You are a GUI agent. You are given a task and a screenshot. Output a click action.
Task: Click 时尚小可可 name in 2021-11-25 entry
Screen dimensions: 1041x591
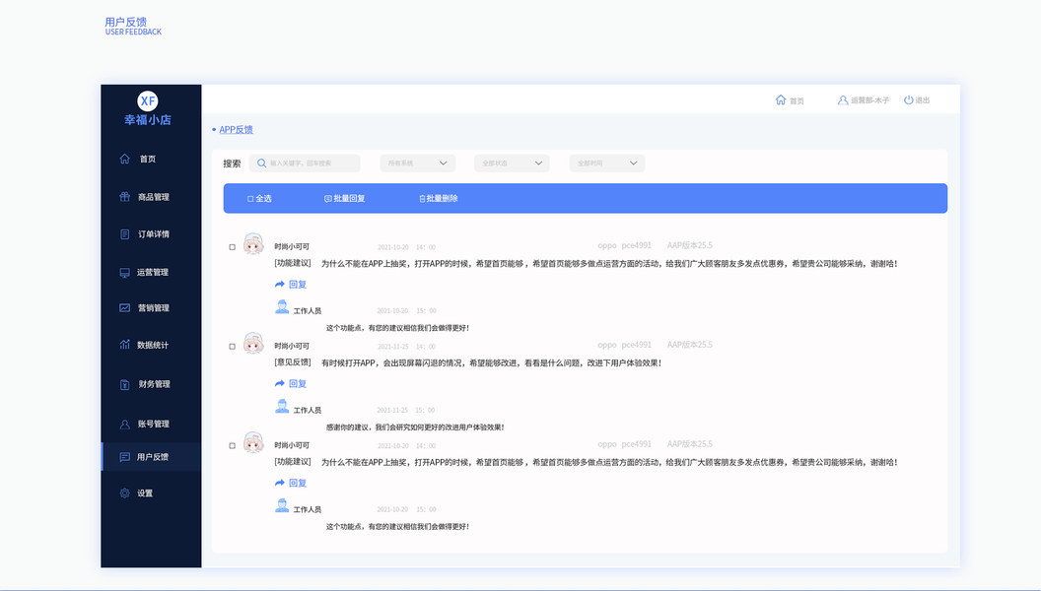coord(292,347)
